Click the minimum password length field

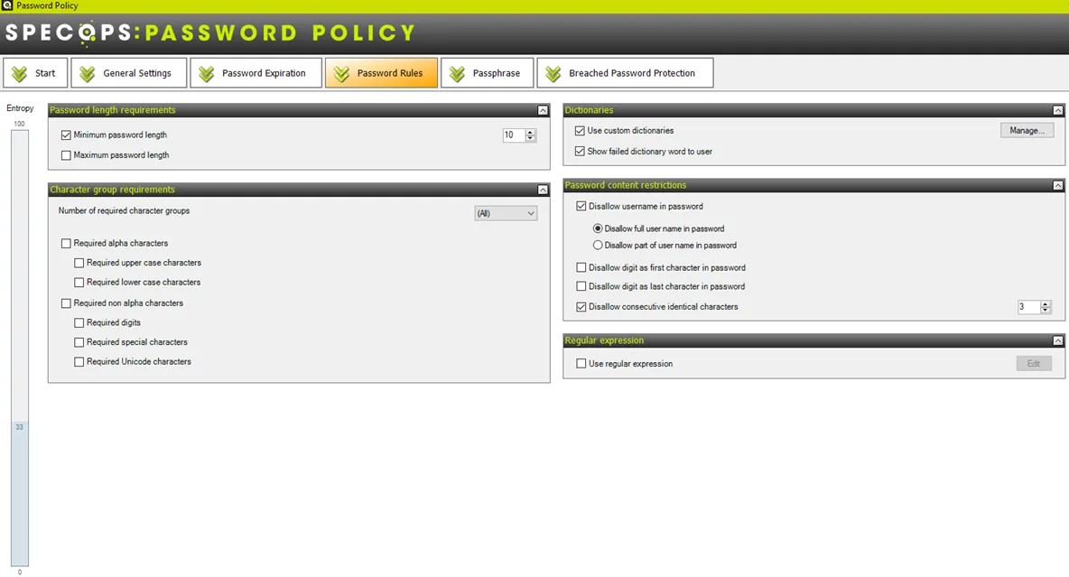tap(514, 135)
